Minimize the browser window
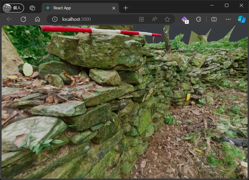Screen dimensions: 249x180 coord(212,5)
